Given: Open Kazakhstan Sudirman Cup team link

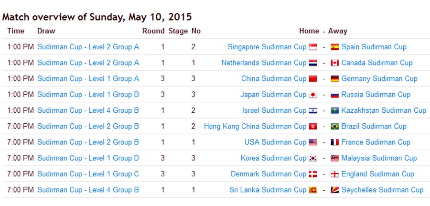Looking at the screenshot, I should point(384,110).
